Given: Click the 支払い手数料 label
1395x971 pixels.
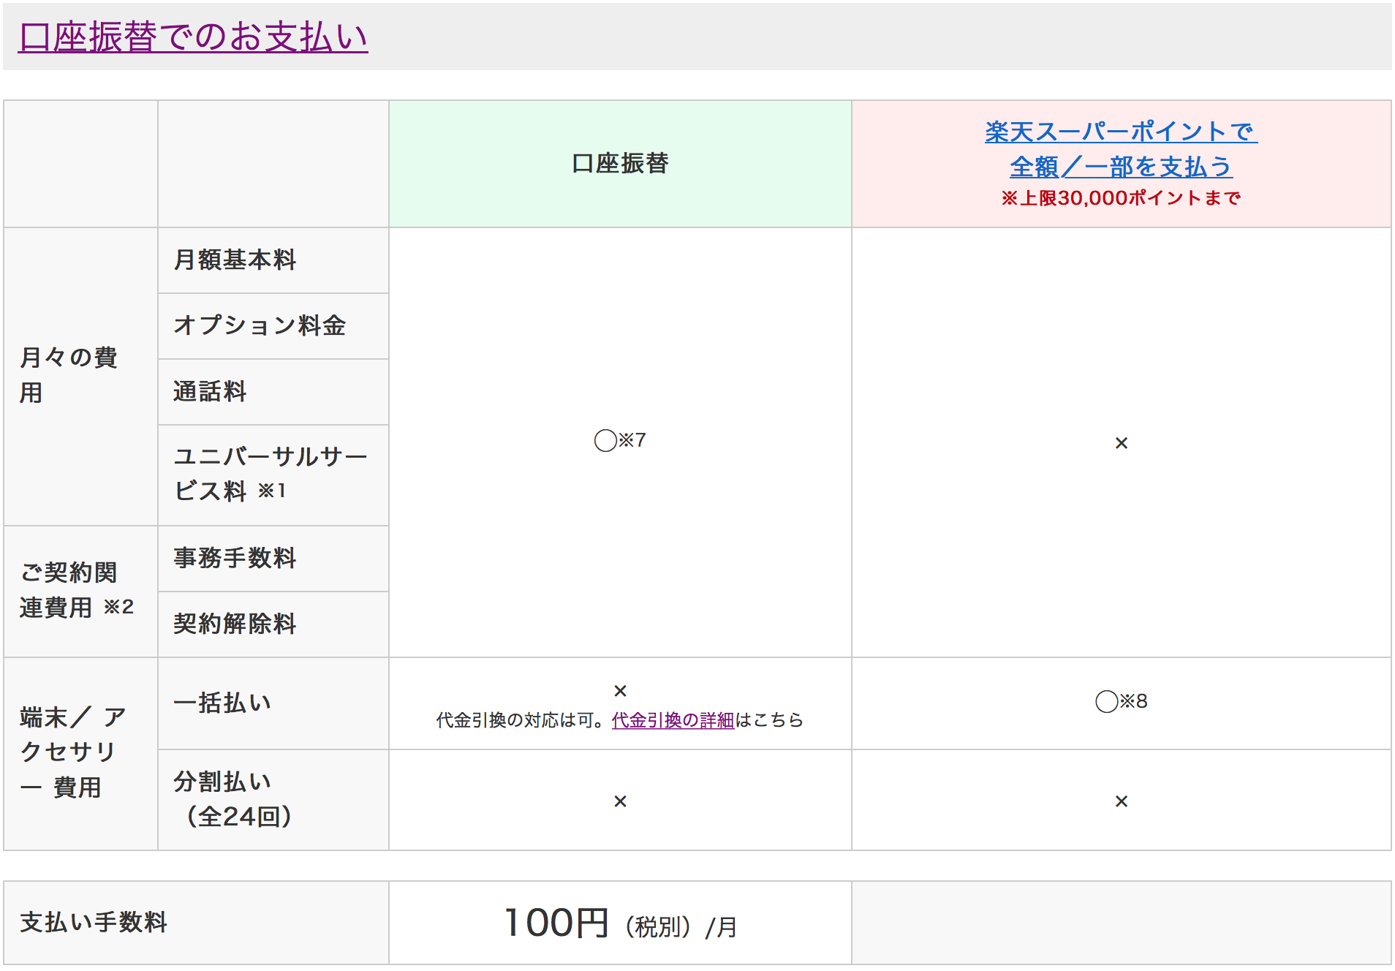Looking at the screenshot, I should click(94, 922).
